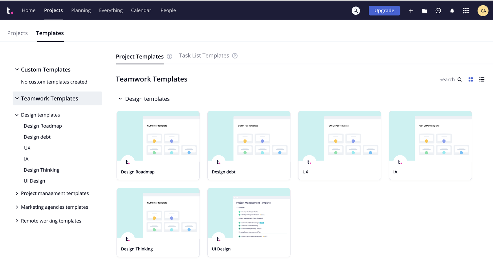Click help icon beside Task List Templates
The image size is (493, 270).
tap(235, 56)
